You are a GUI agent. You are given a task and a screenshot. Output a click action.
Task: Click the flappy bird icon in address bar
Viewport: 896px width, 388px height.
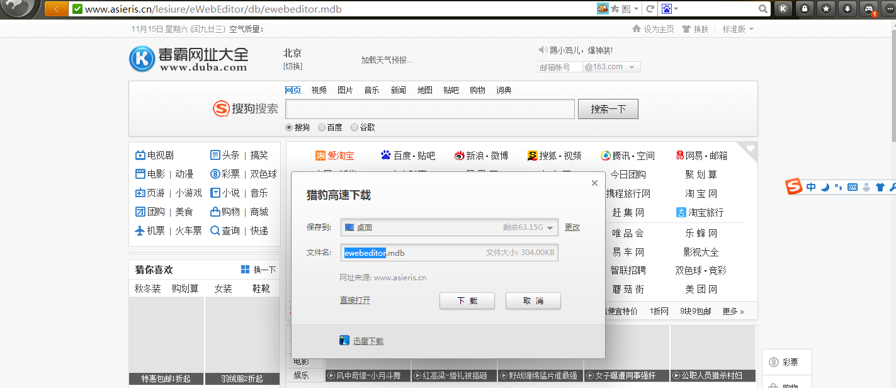click(x=603, y=9)
